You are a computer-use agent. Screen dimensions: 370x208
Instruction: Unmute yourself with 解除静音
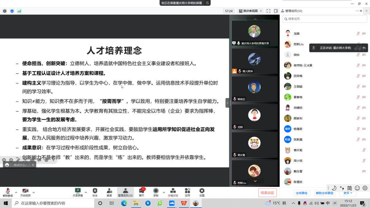click(8, 192)
